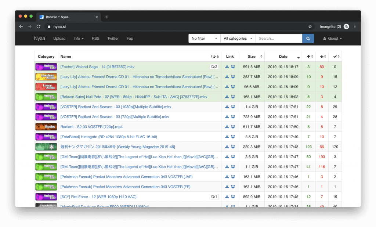The image size is (376, 227).
Task: Open SCY Fire Force - 12 link
Action: (x=98, y=197)
